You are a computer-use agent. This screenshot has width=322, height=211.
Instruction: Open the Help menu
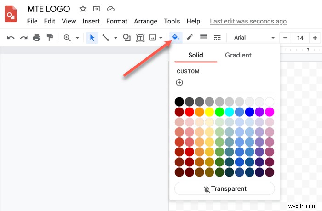[193, 21]
